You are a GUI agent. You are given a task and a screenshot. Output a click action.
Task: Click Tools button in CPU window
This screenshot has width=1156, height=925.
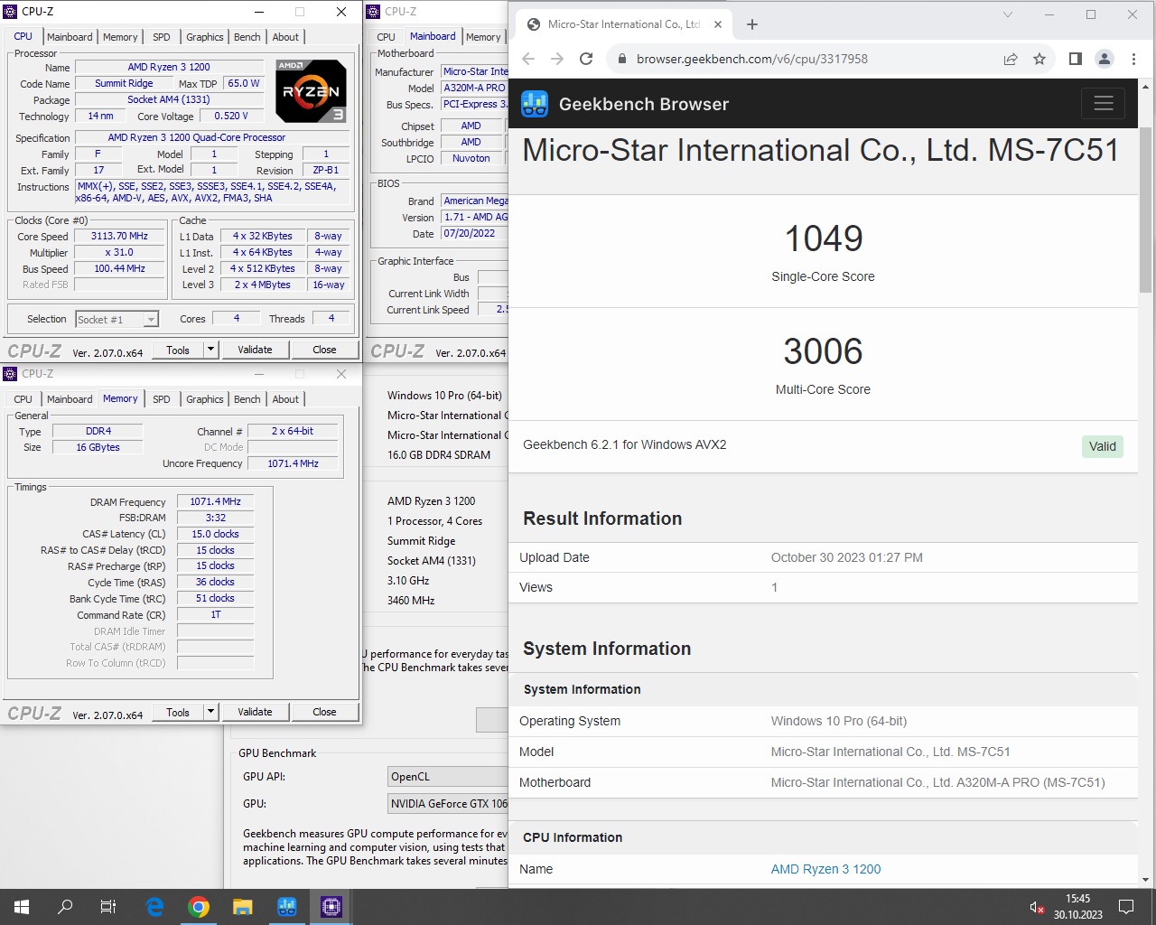point(178,350)
